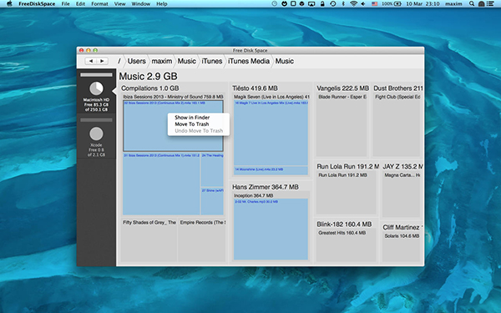The width and height of the screenshot is (501, 313).
Task: Click the Fight Club (Special Ed album block
Action: [397, 124]
